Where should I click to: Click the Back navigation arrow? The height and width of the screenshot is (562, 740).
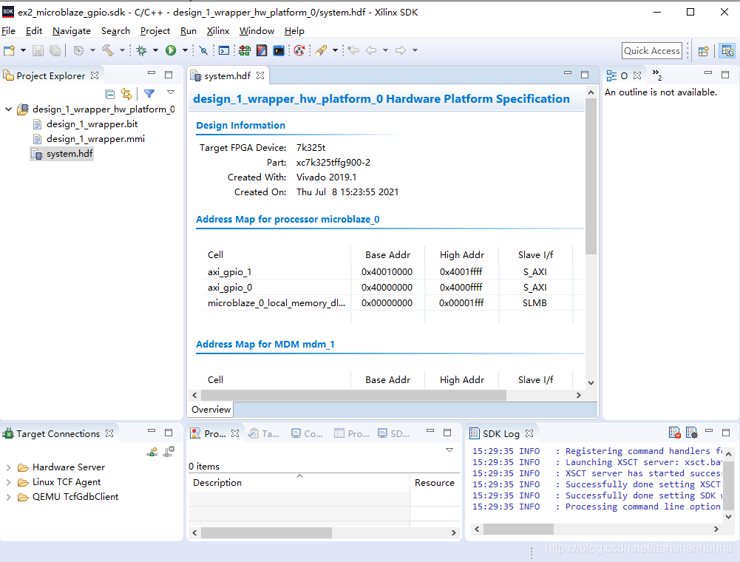pos(371,50)
